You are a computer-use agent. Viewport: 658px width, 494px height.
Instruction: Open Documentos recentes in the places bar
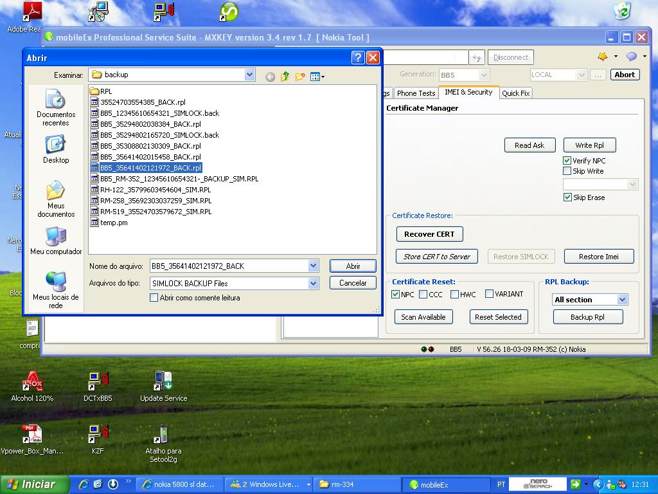click(x=56, y=107)
